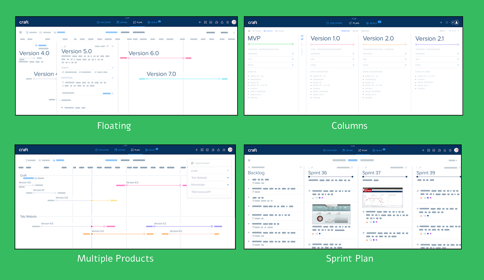Open hamburger menu in Floating view
The height and width of the screenshot is (280, 484).
point(21,32)
